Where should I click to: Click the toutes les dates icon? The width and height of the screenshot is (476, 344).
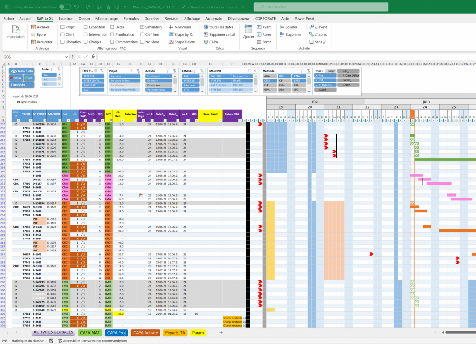[x=205, y=27]
